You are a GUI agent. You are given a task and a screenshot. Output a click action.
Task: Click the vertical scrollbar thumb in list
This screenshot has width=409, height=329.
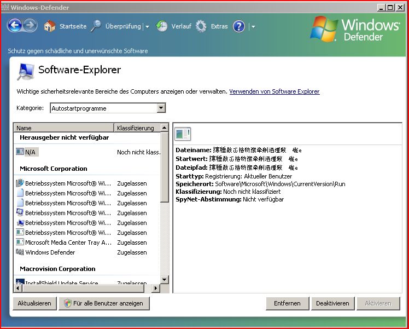tap(165, 167)
